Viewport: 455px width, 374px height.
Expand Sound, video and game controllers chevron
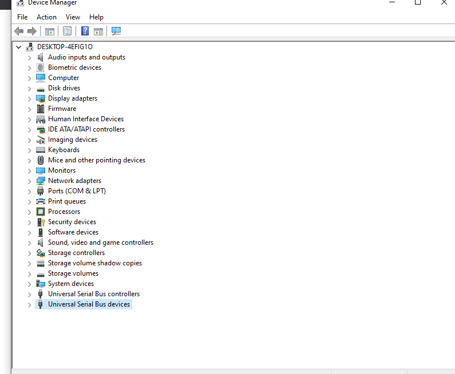click(x=29, y=243)
